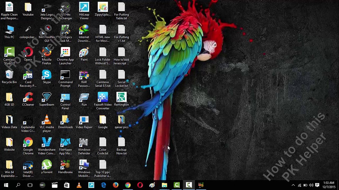The image size is (339, 190).
Task: Select the 4GB SD folder
Action: coord(9,99)
